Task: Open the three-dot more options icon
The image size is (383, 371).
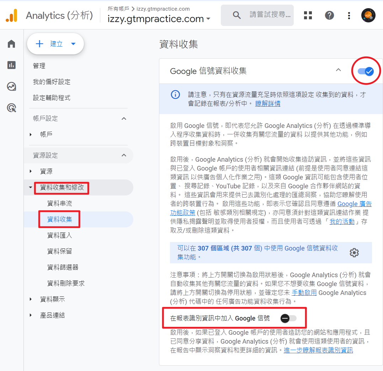Action: pyautogui.click(x=349, y=15)
